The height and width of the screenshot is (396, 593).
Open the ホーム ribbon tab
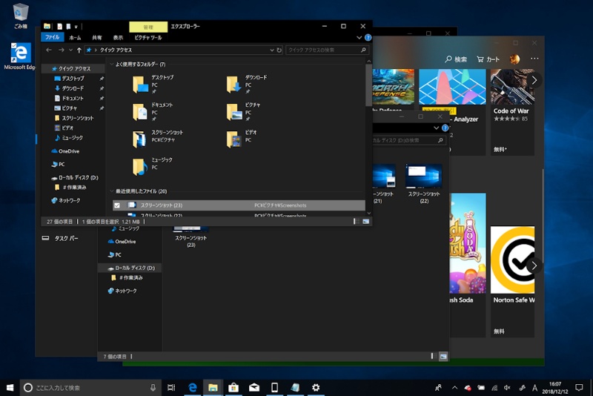click(x=75, y=37)
